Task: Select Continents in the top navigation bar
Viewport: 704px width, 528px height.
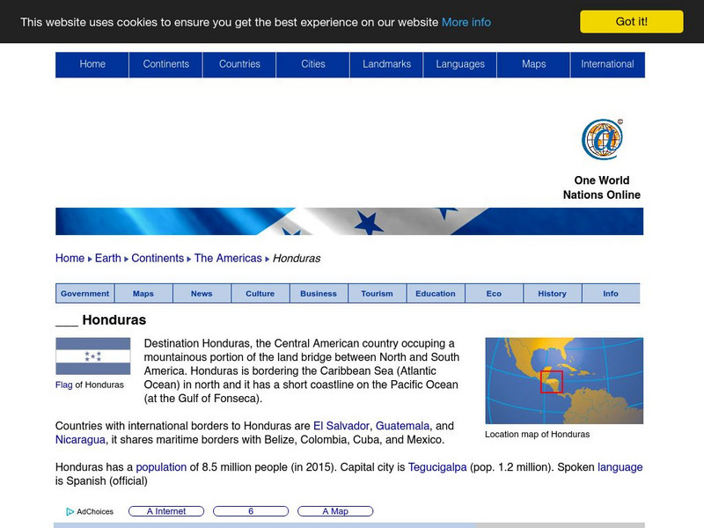Action: tap(166, 63)
